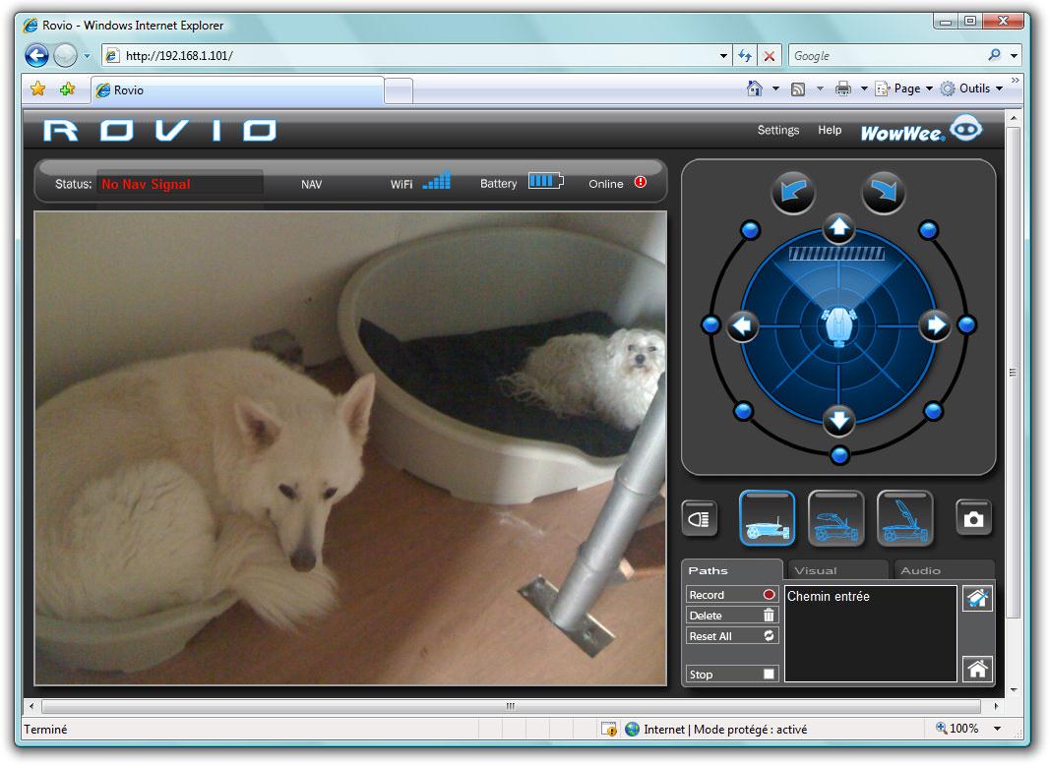Screen dimensions: 1049x765
Task: Click the WiFi signal strength bars
Action: (x=436, y=181)
